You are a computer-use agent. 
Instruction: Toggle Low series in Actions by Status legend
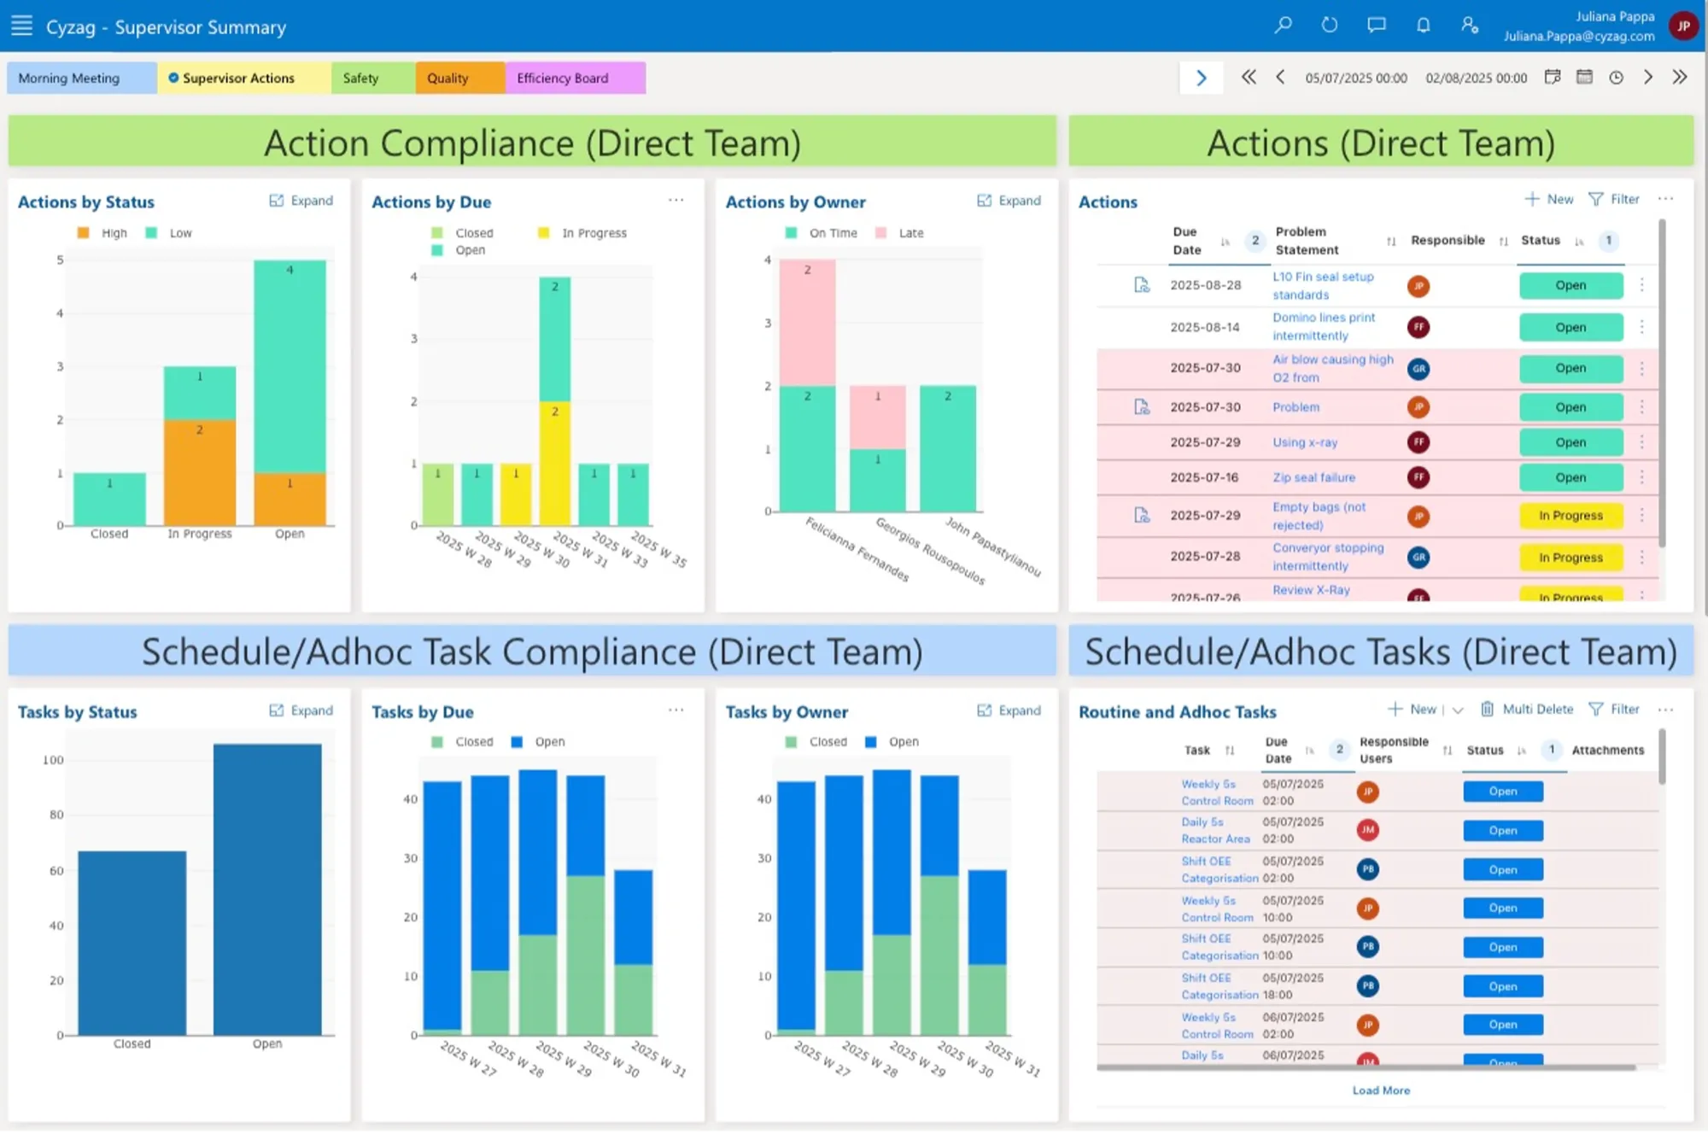point(169,233)
